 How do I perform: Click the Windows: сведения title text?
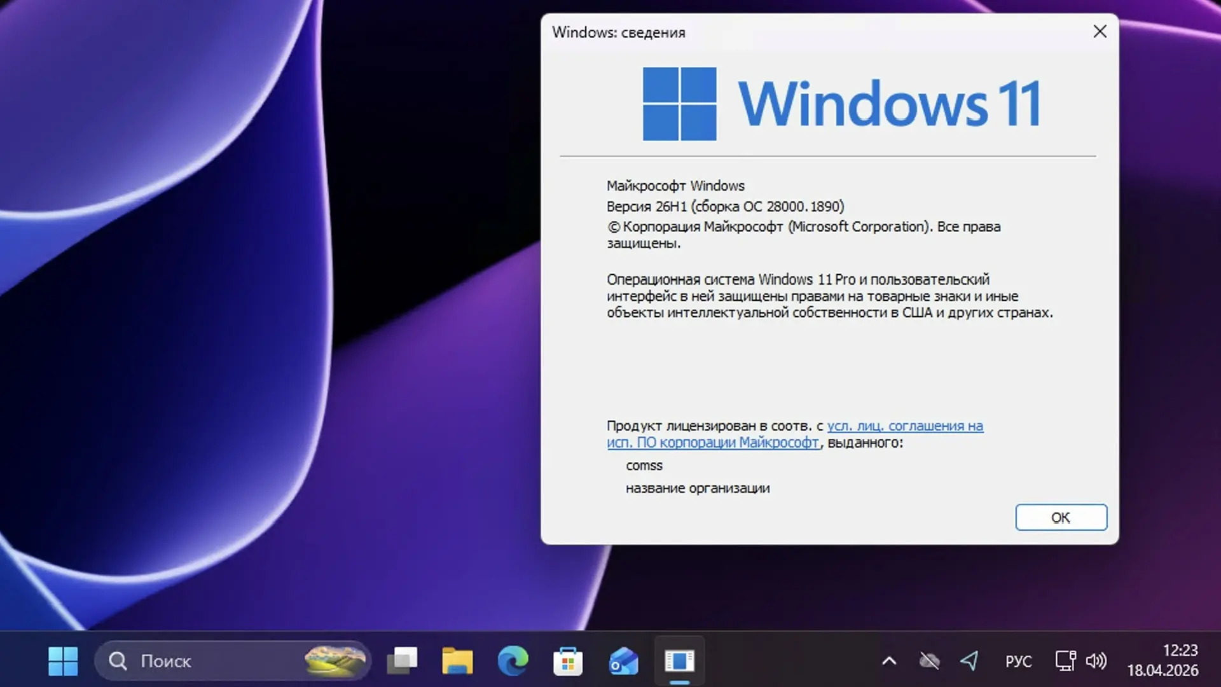[618, 32]
